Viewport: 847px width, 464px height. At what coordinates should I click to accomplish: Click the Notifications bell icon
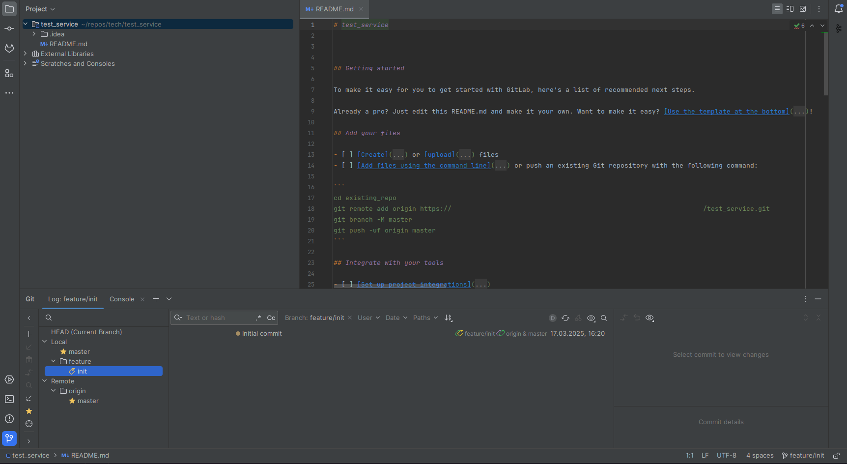coord(839,9)
